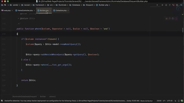Select the Builder.php editor tab
The height and width of the screenshot is (103, 184).
pyautogui.click(x=44, y=10)
